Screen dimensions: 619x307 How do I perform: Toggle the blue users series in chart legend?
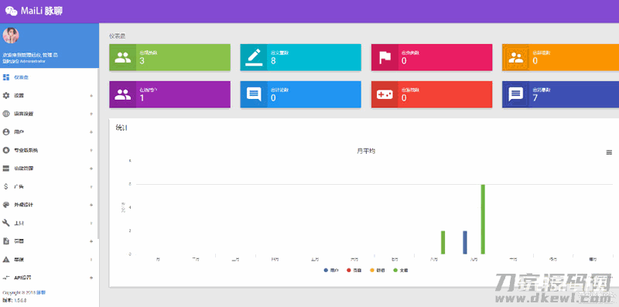click(x=331, y=271)
